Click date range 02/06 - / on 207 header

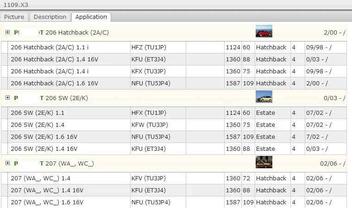point(333,164)
